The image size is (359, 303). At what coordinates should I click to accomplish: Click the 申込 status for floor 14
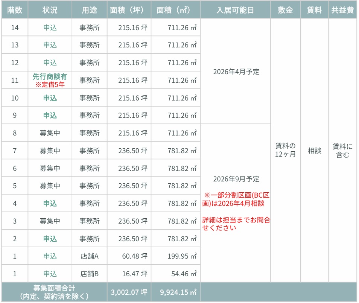(x=50, y=27)
